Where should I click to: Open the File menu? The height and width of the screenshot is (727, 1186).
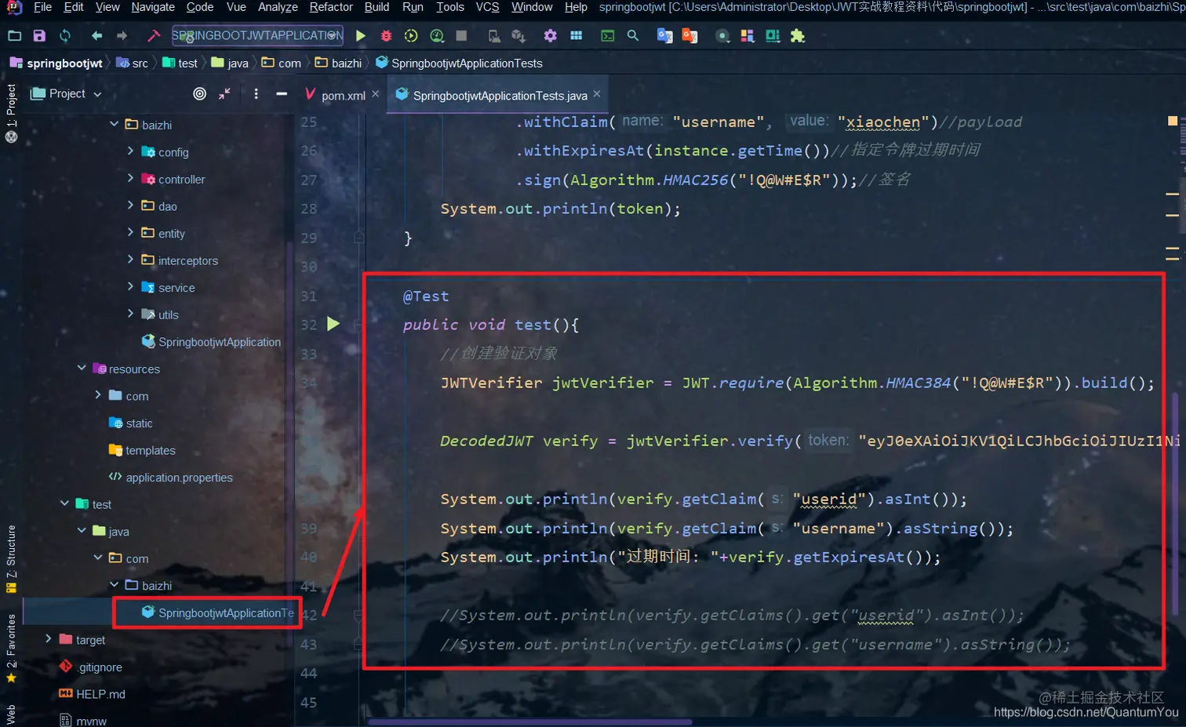click(x=42, y=7)
